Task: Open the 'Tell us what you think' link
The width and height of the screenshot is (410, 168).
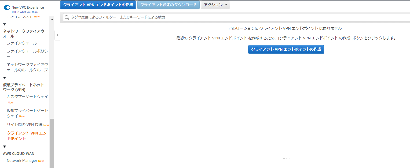Action: tap(25, 12)
